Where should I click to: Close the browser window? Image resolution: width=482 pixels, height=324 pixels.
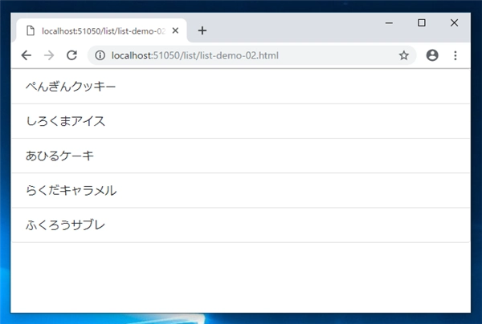(454, 22)
